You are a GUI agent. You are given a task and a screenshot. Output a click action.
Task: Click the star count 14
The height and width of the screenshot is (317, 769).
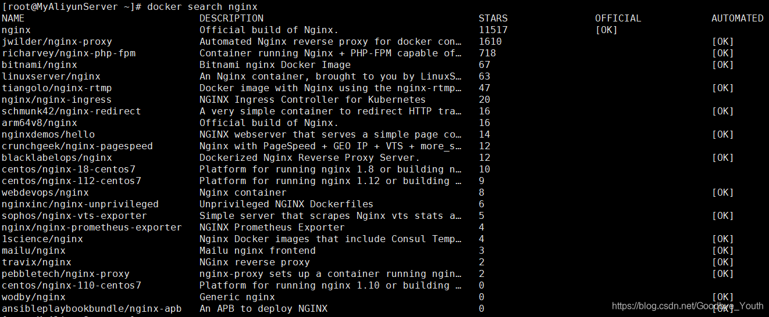point(485,134)
